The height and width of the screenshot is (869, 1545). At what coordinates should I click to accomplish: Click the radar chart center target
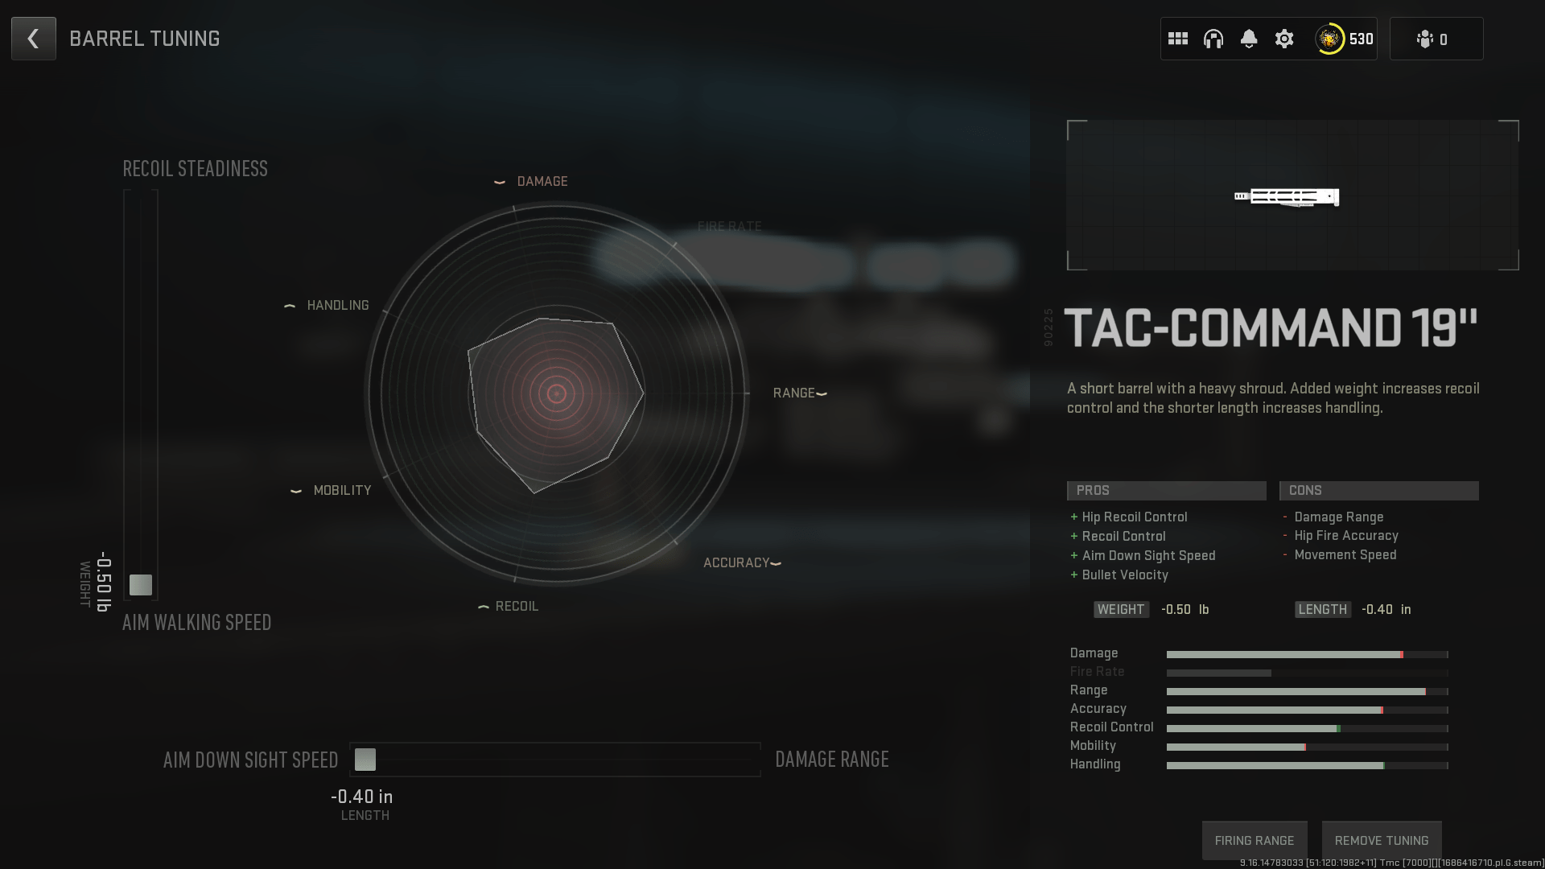556,393
